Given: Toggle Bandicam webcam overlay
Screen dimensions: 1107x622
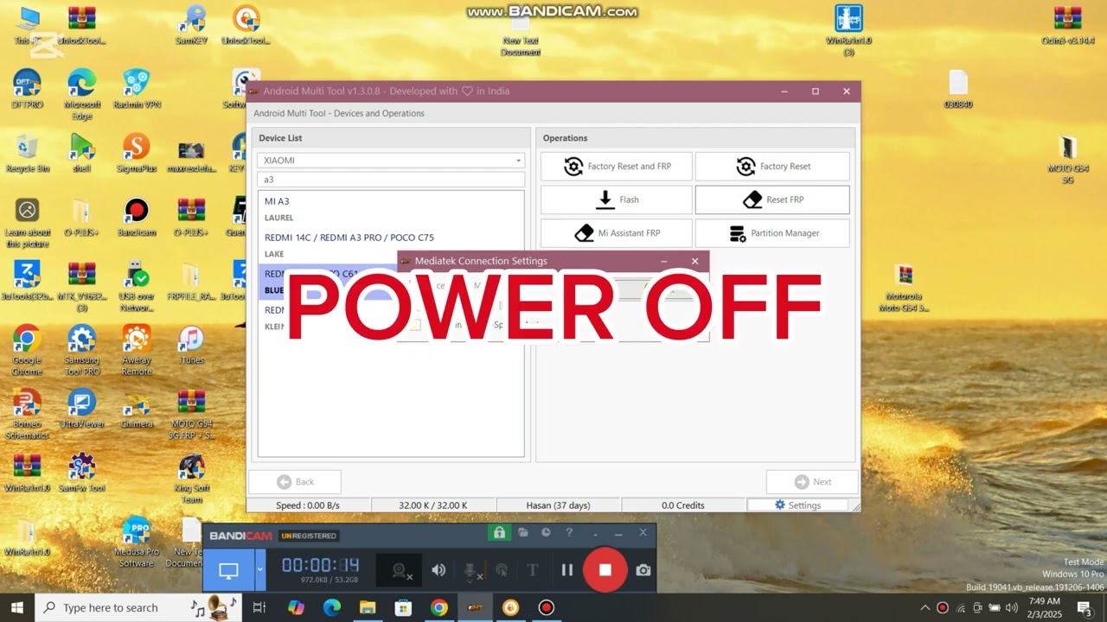Looking at the screenshot, I should click(x=400, y=570).
